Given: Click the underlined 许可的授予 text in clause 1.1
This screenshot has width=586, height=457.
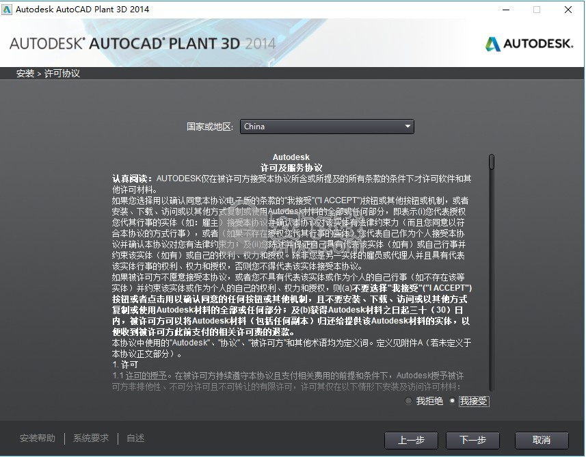Looking at the screenshot, I should click(x=146, y=376).
